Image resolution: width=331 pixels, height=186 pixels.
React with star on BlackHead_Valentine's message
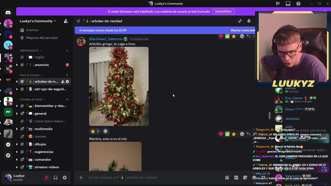coord(234,36)
